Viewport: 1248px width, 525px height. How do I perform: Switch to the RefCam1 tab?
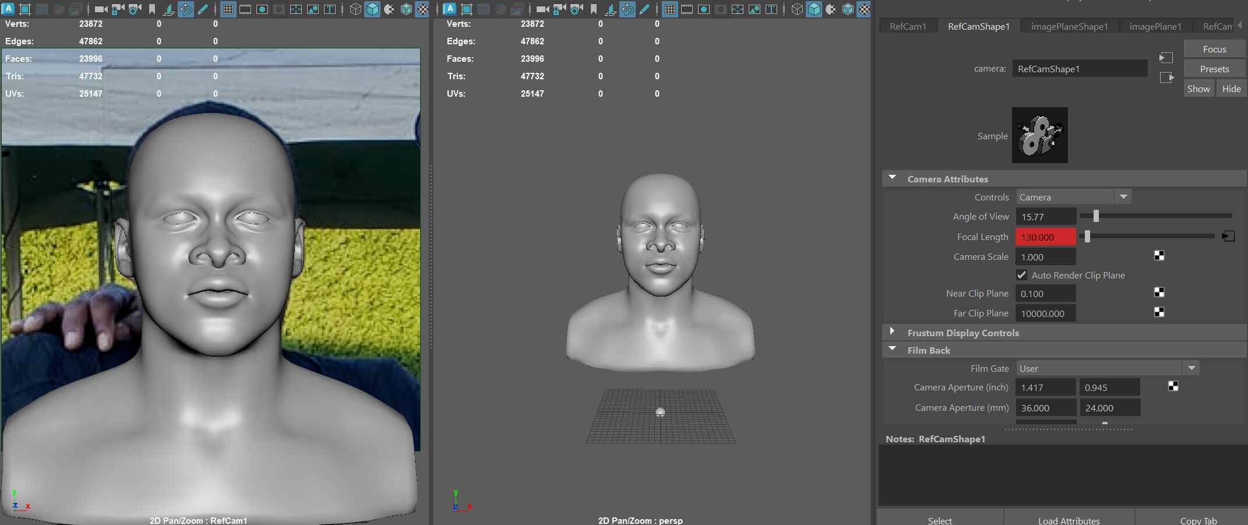coord(908,26)
